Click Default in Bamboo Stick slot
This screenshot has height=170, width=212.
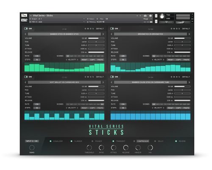pos(100,28)
